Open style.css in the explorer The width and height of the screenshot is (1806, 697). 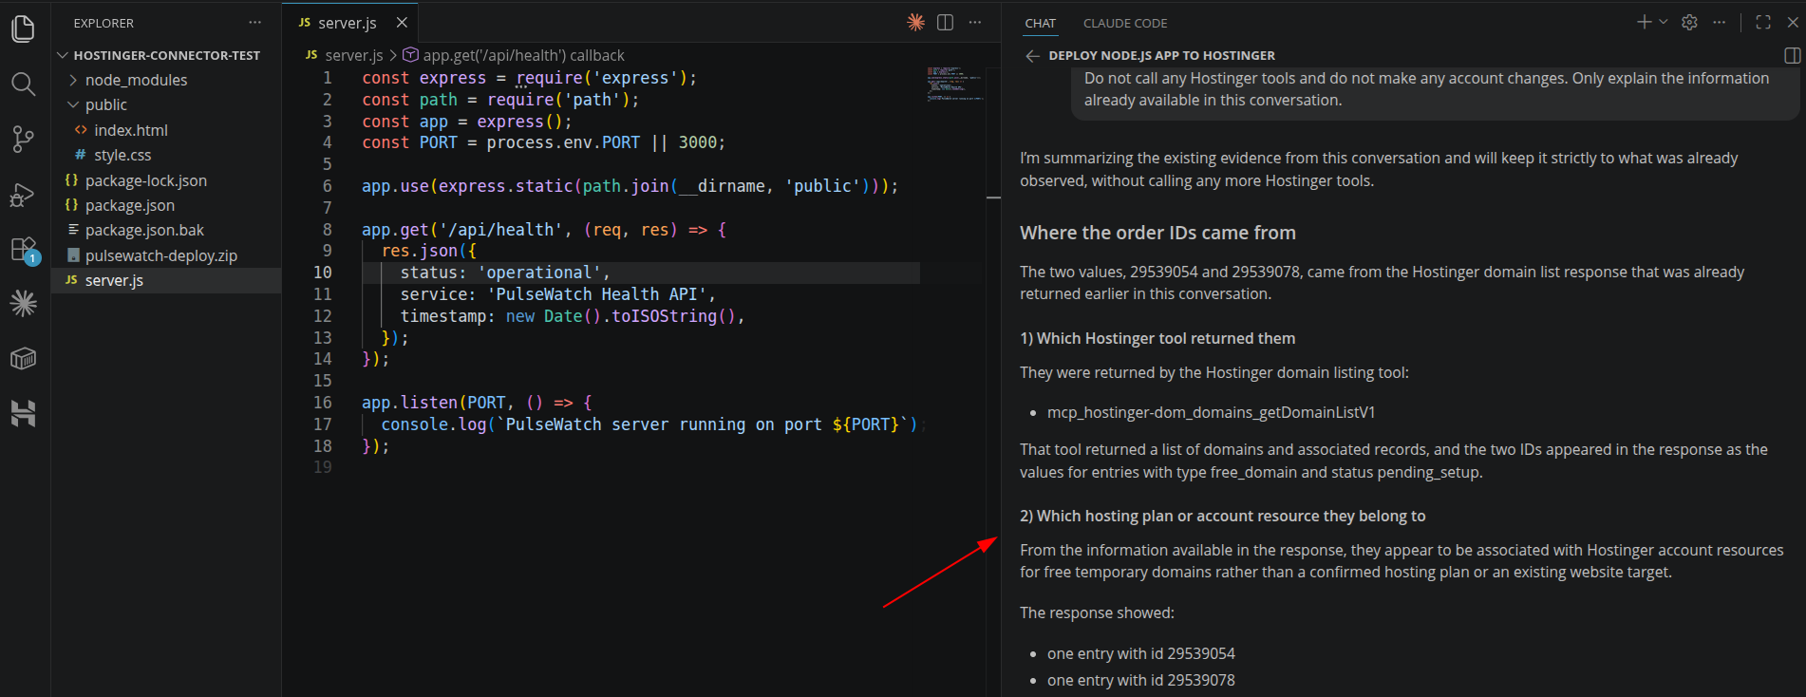pos(166,155)
